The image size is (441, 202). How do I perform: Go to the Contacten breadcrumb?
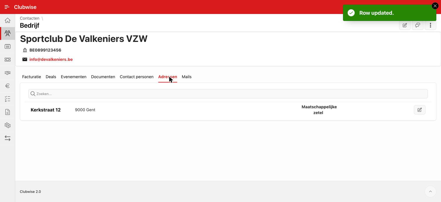(29, 18)
